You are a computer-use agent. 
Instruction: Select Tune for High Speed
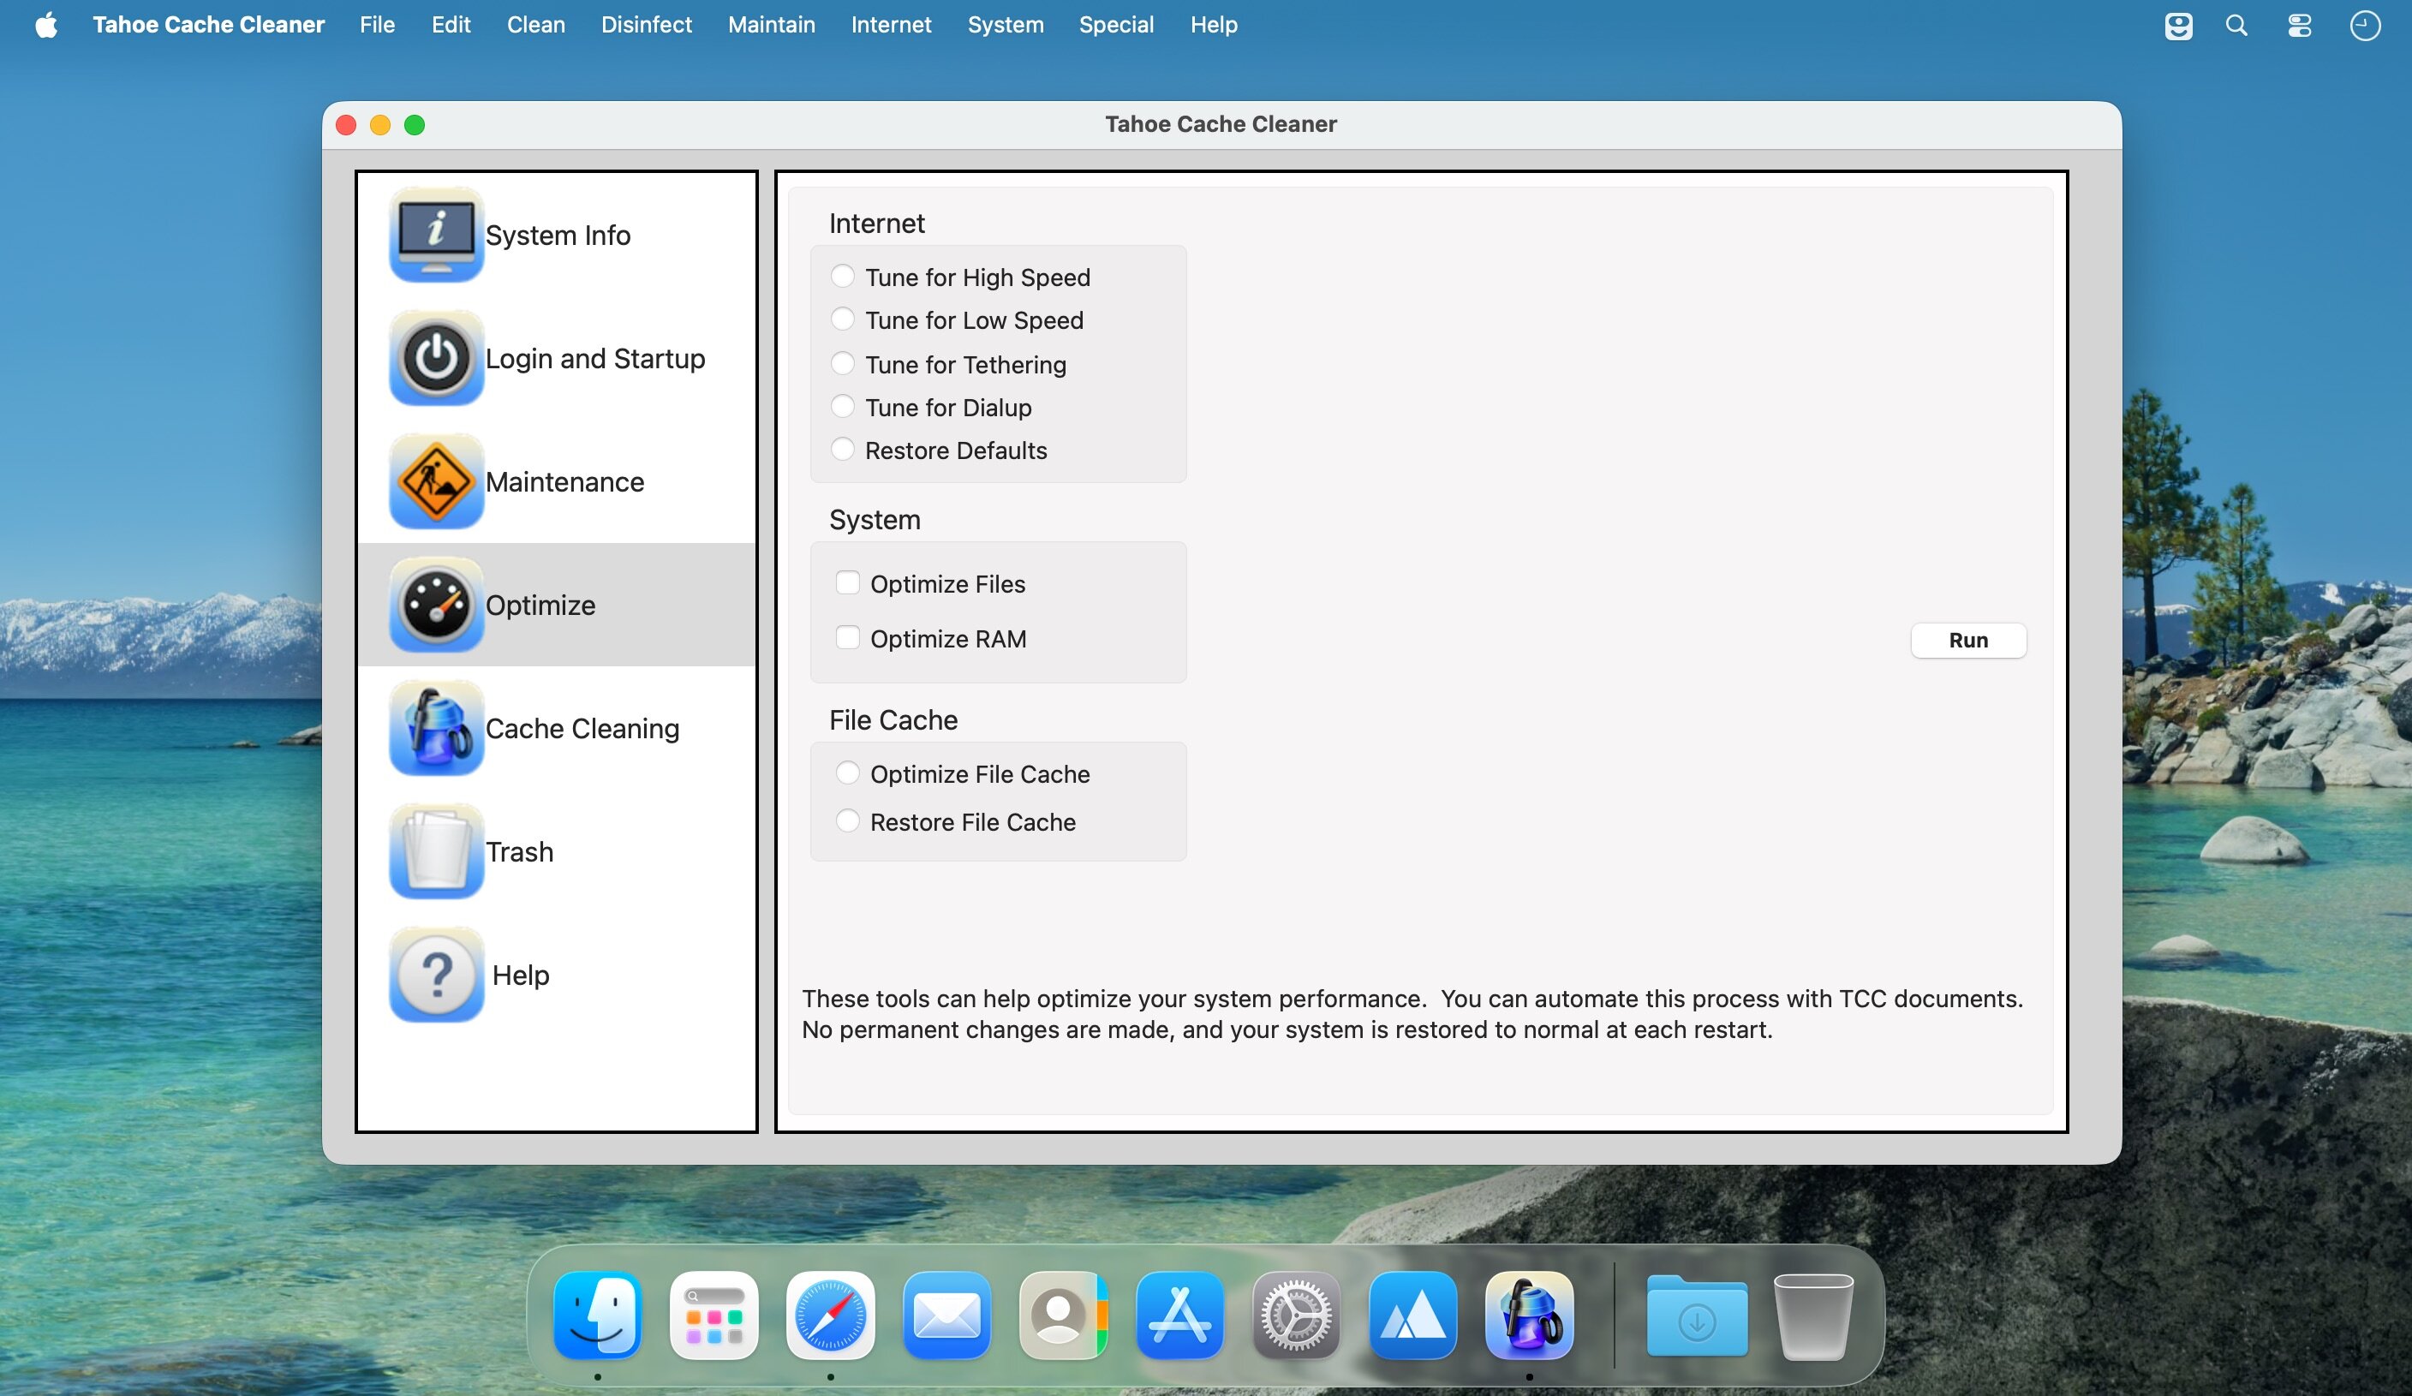pos(842,276)
